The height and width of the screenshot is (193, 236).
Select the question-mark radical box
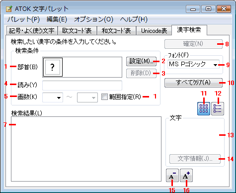[x=53, y=67]
